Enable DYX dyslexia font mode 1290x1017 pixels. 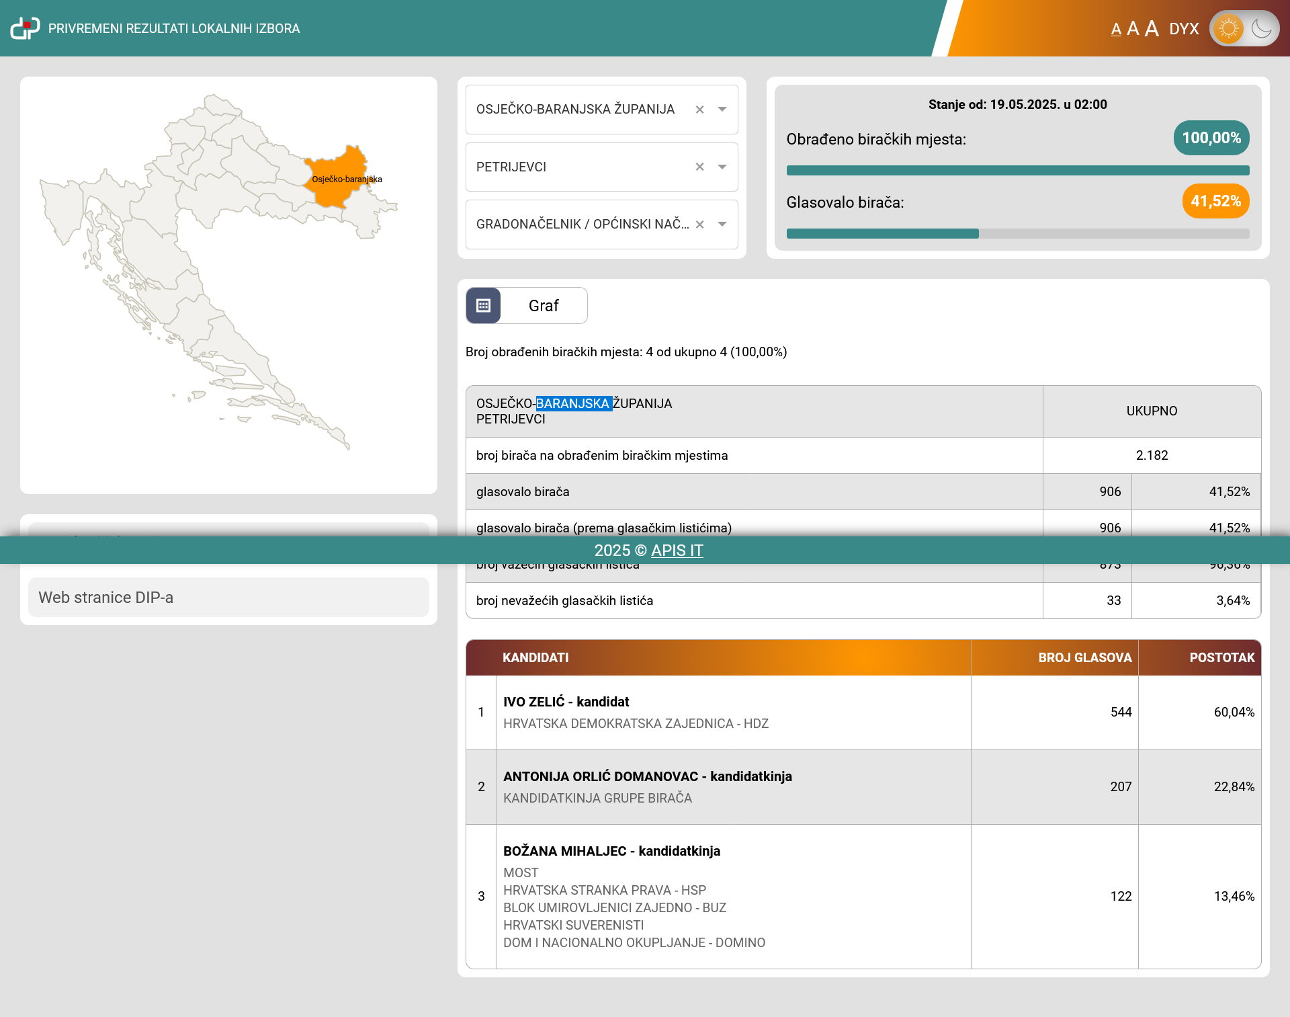click(1184, 29)
